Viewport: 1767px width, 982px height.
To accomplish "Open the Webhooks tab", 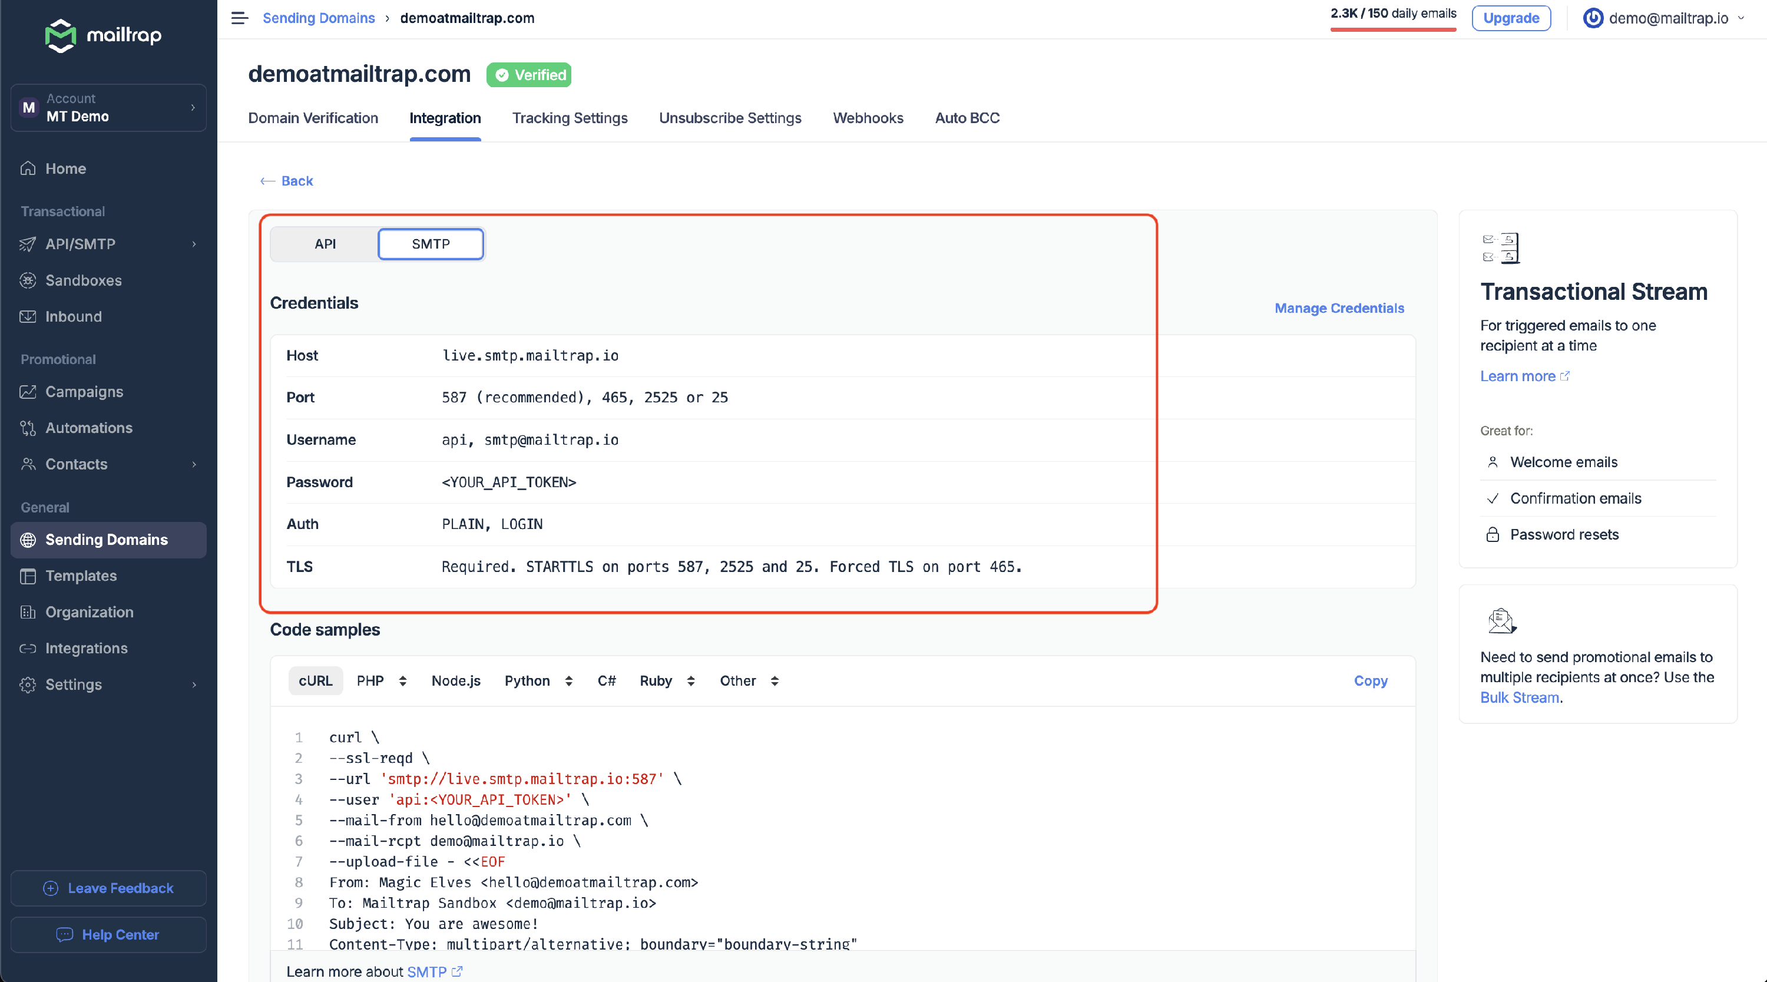I will (x=868, y=118).
